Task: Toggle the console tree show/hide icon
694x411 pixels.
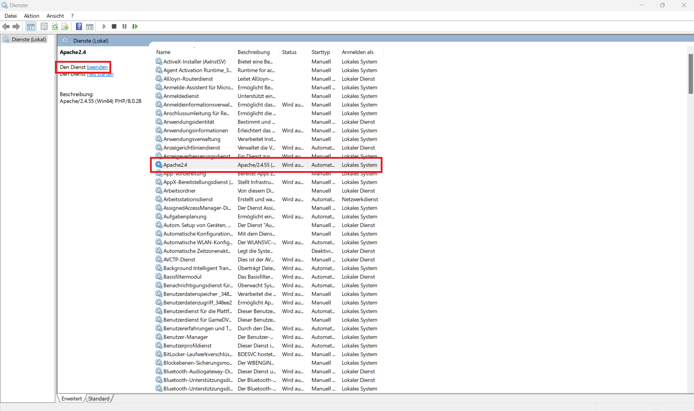Action: tap(31, 26)
